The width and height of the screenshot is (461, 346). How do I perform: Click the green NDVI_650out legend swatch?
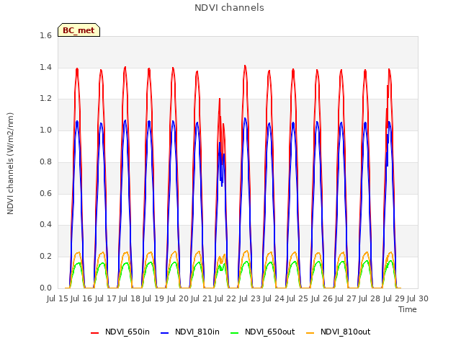pyautogui.click(x=235, y=333)
